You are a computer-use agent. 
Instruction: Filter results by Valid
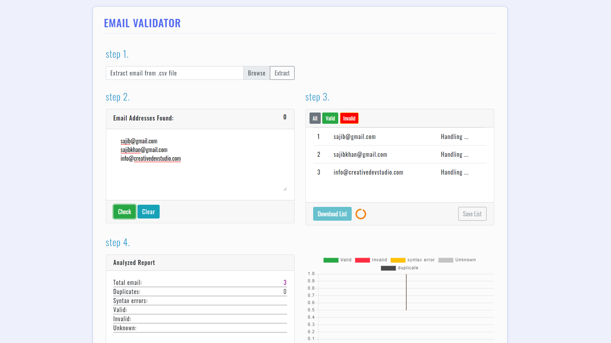[x=330, y=118]
